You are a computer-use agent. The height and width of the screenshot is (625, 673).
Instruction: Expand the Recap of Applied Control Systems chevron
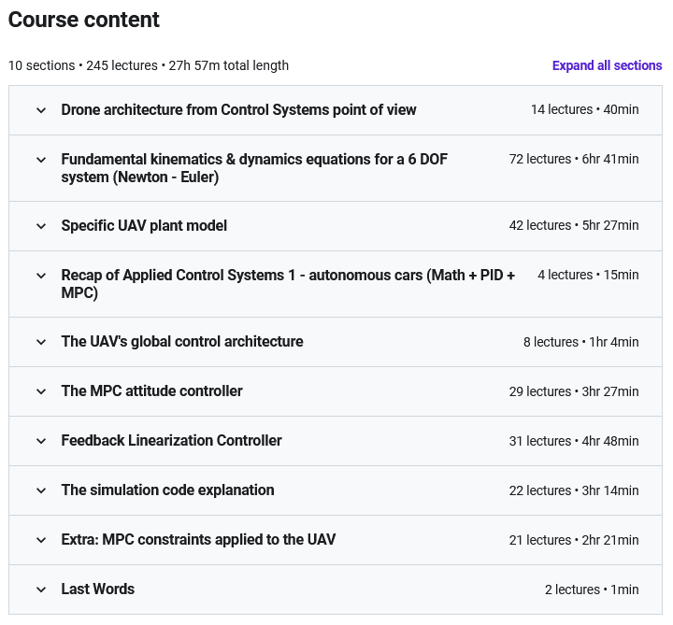[41, 276]
